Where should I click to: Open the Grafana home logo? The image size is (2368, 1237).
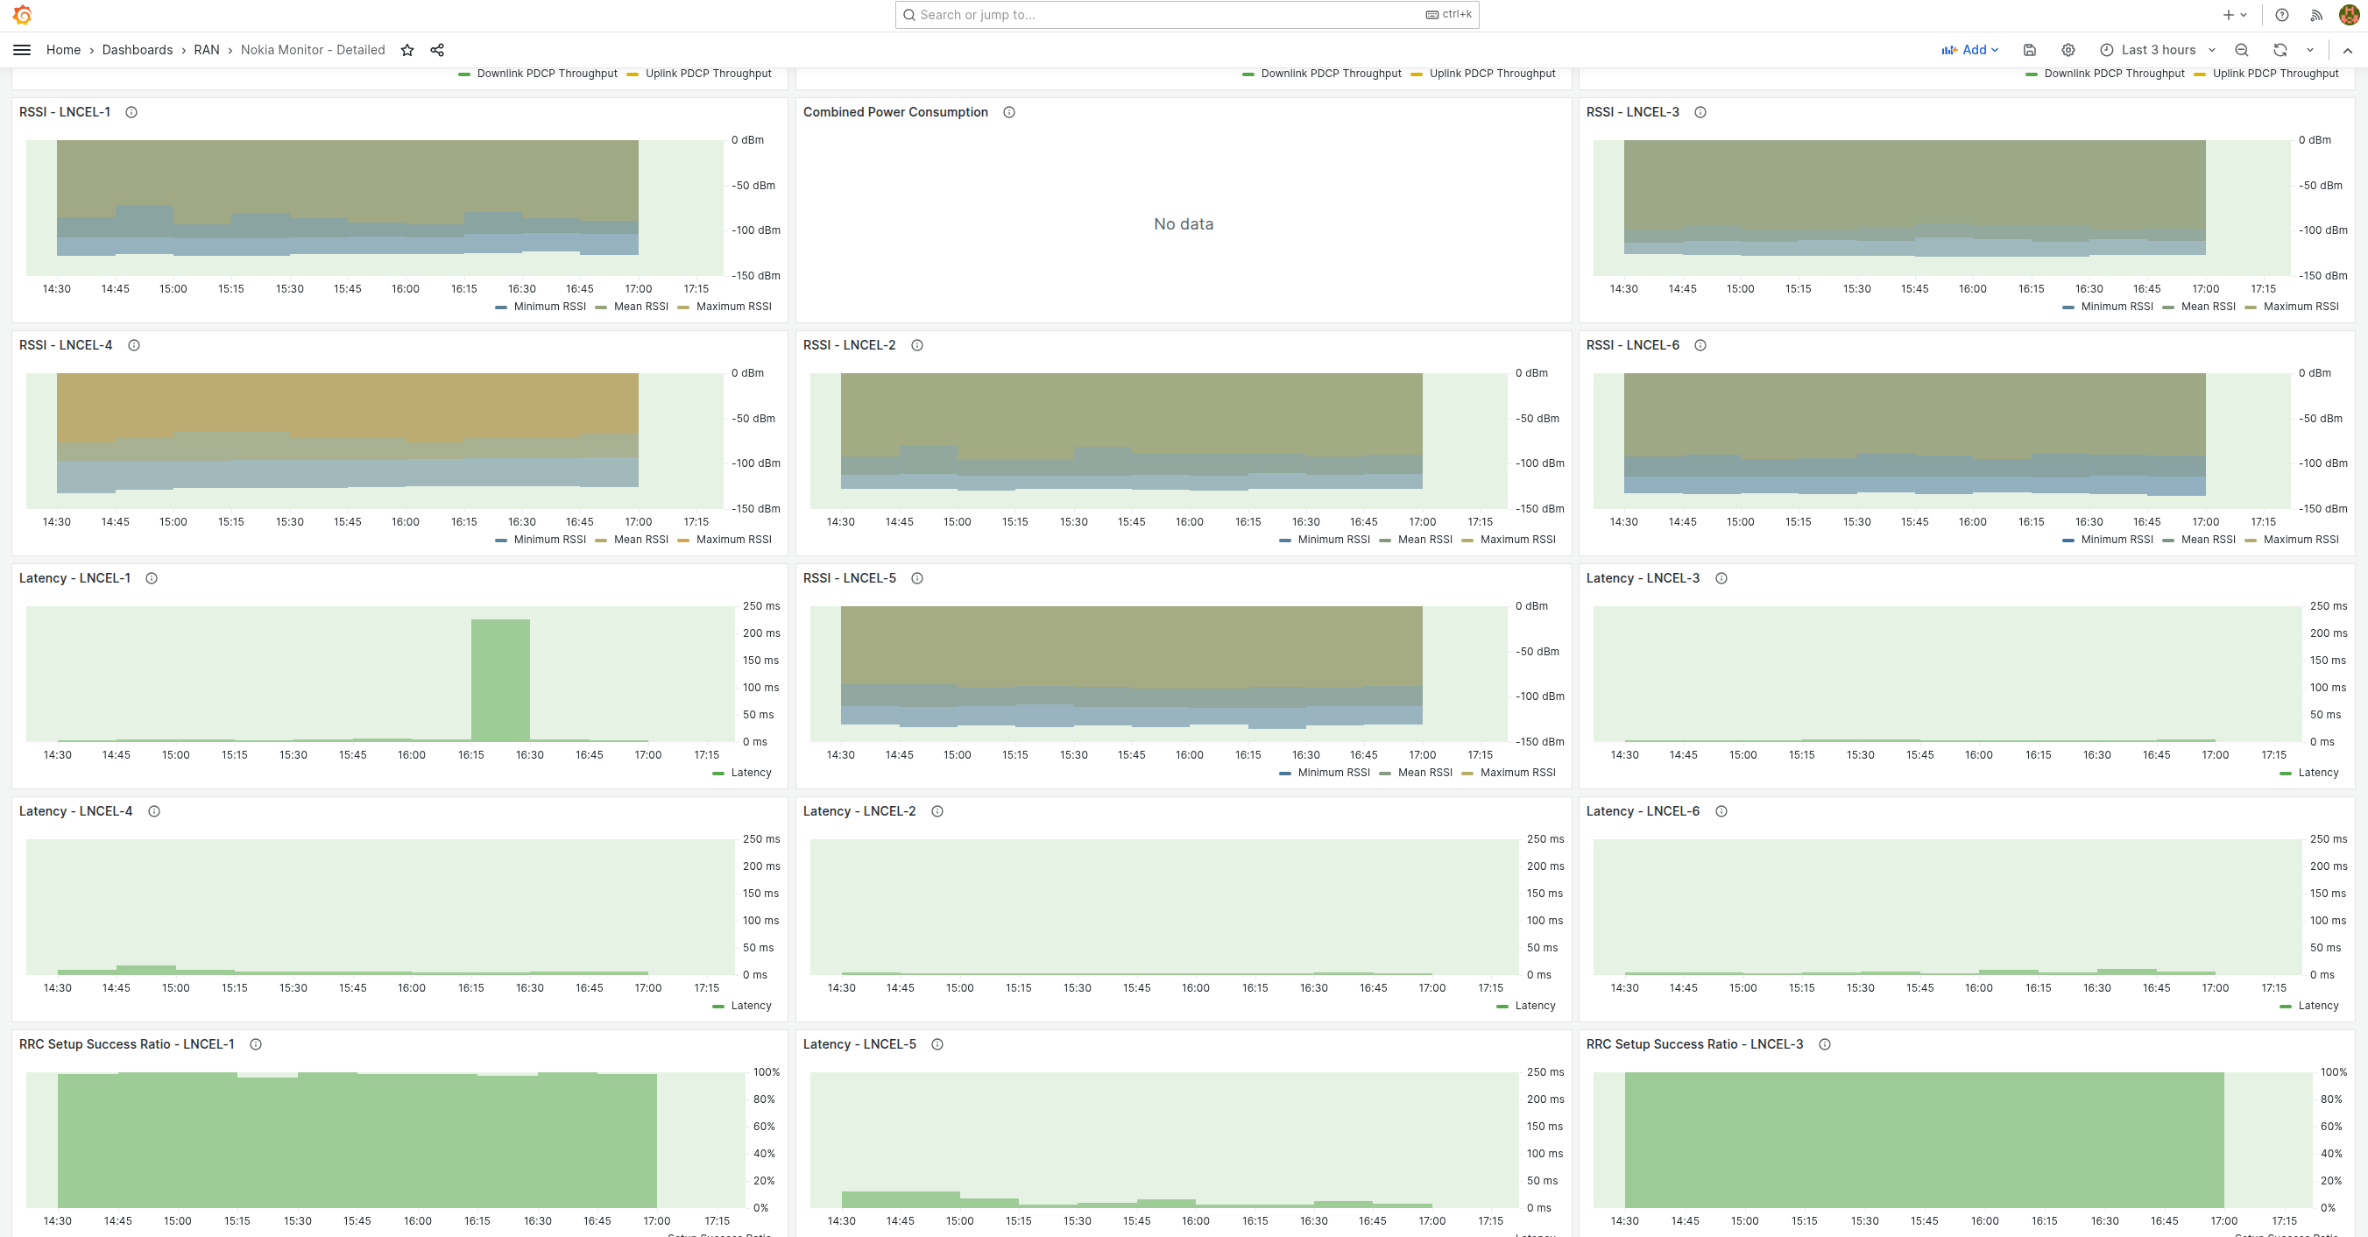(x=22, y=15)
